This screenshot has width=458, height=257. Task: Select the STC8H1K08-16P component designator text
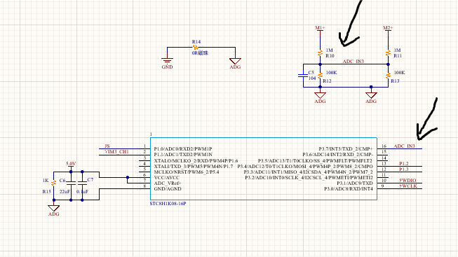(168, 204)
